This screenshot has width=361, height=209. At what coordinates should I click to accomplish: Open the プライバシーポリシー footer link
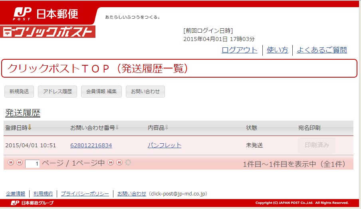coord(85,194)
